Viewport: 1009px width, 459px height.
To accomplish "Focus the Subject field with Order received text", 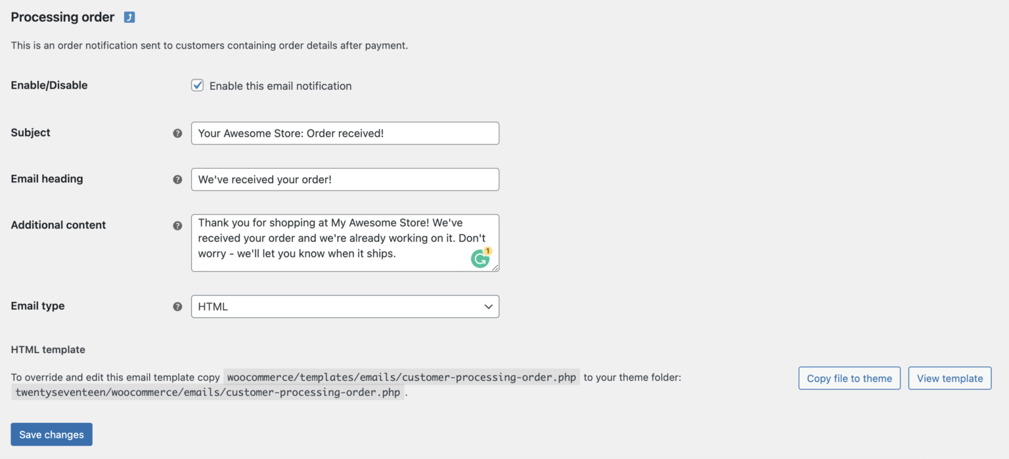I will pyautogui.click(x=345, y=133).
